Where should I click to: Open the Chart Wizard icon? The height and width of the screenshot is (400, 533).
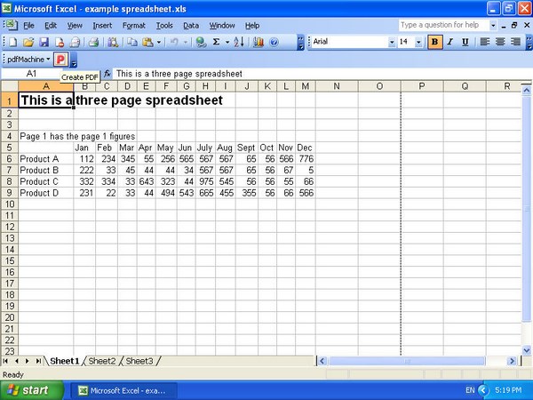point(258,42)
